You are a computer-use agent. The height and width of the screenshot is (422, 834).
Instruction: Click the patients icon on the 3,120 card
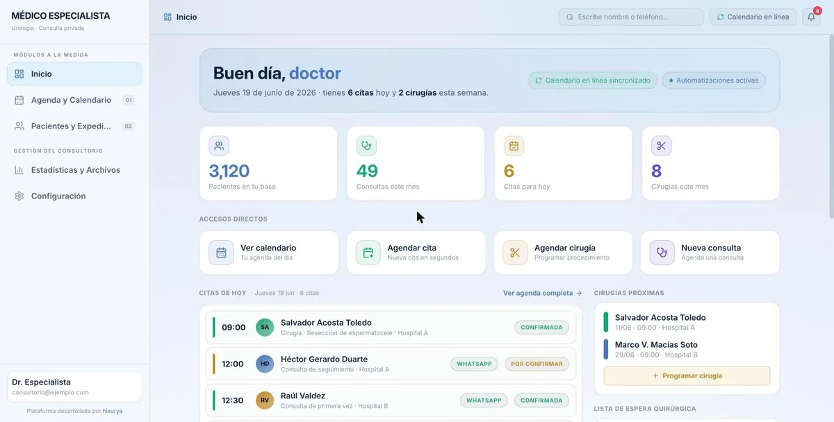(219, 146)
